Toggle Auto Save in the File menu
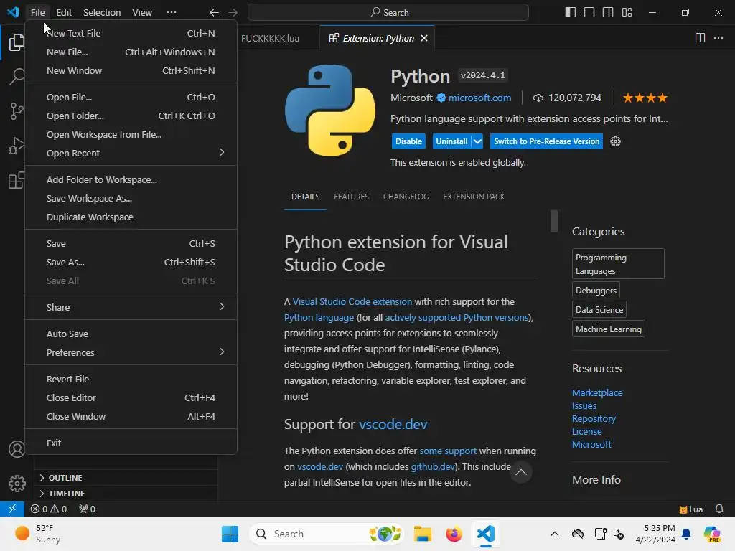This screenshot has height=551, width=735. click(x=131, y=334)
